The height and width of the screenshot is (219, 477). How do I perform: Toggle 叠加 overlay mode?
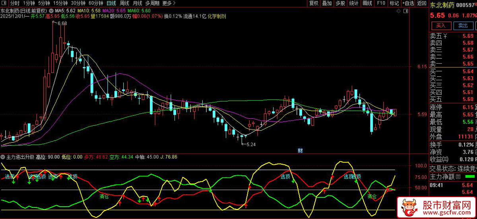click(x=327, y=3)
